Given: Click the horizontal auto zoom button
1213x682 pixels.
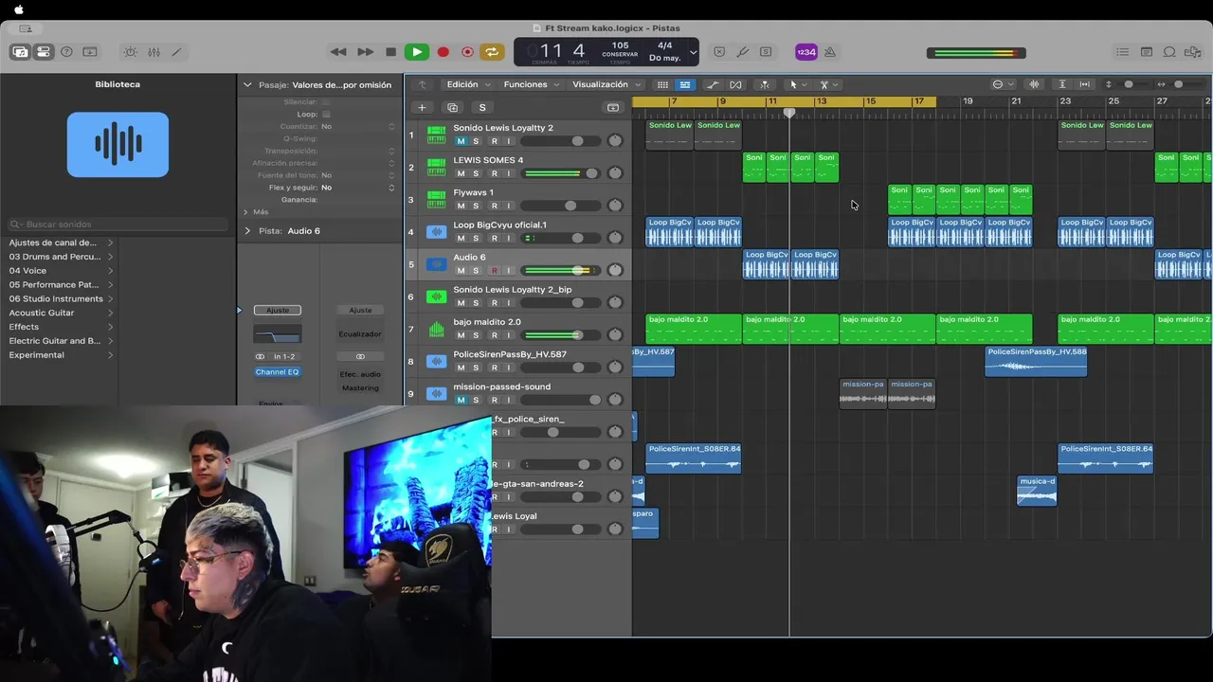Looking at the screenshot, I should pos(1085,84).
